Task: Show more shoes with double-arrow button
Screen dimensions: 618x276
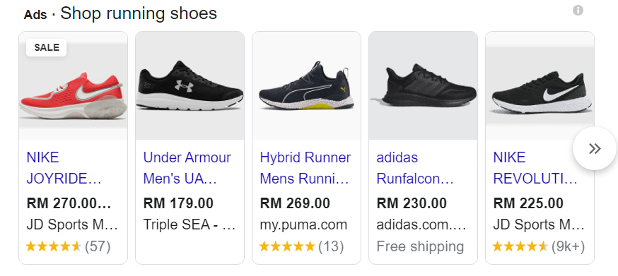Action: tap(595, 148)
